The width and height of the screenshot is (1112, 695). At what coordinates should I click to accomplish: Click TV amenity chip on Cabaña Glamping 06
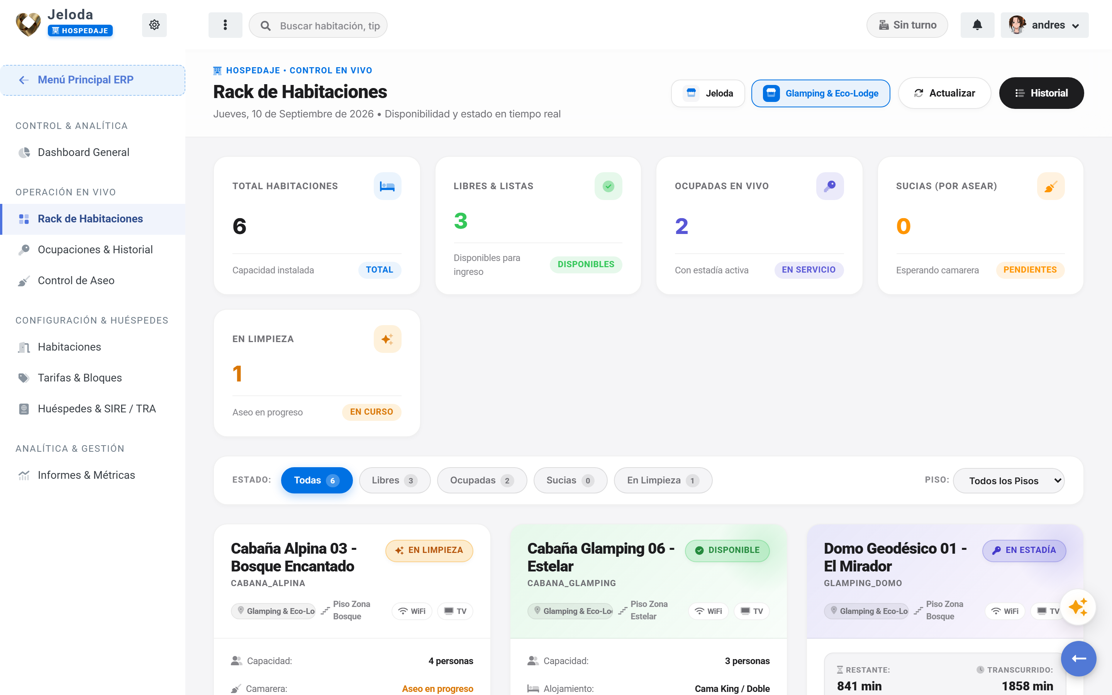click(752, 611)
